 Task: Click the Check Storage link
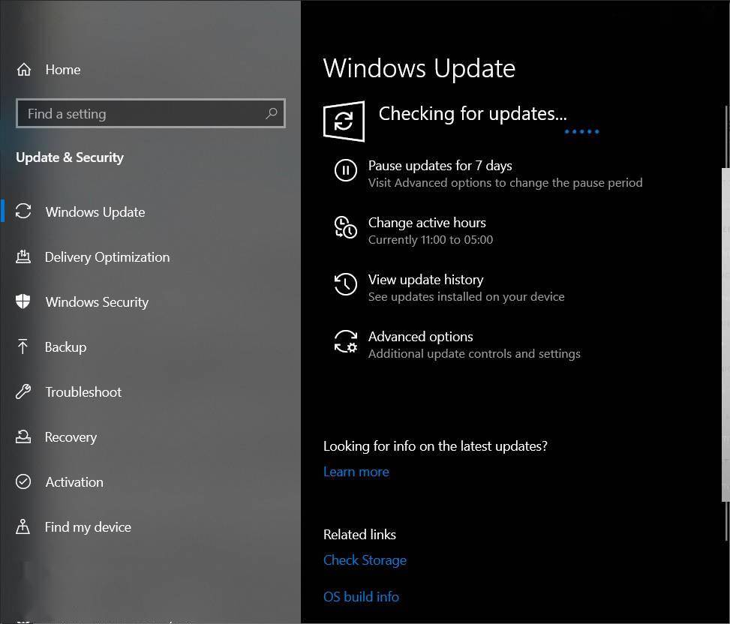pyautogui.click(x=365, y=559)
